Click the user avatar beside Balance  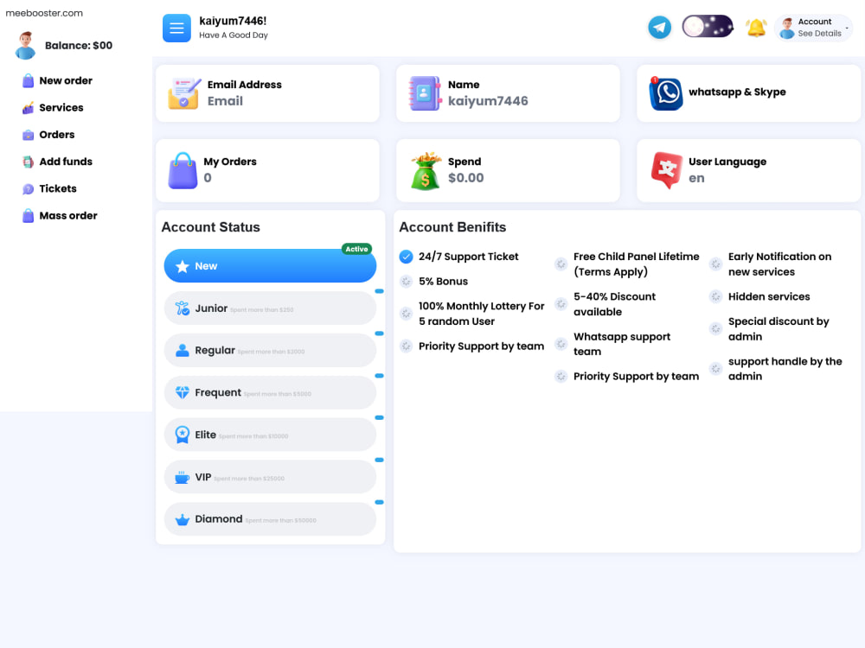point(25,45)
